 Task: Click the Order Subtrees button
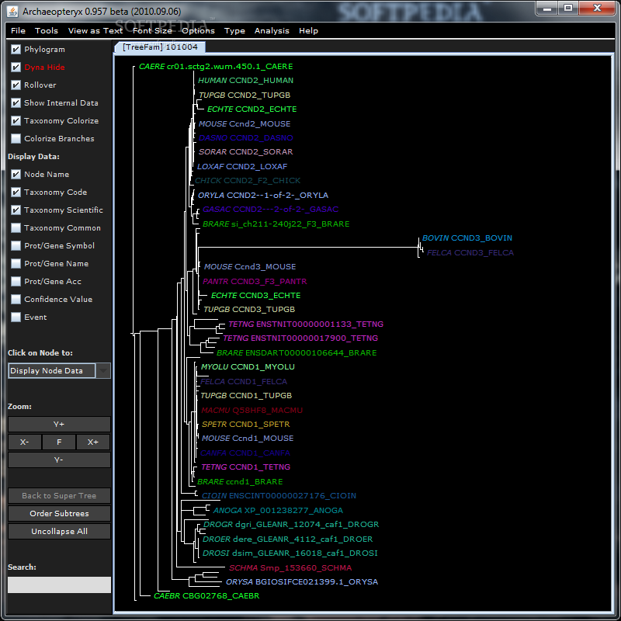click(59, 513)
